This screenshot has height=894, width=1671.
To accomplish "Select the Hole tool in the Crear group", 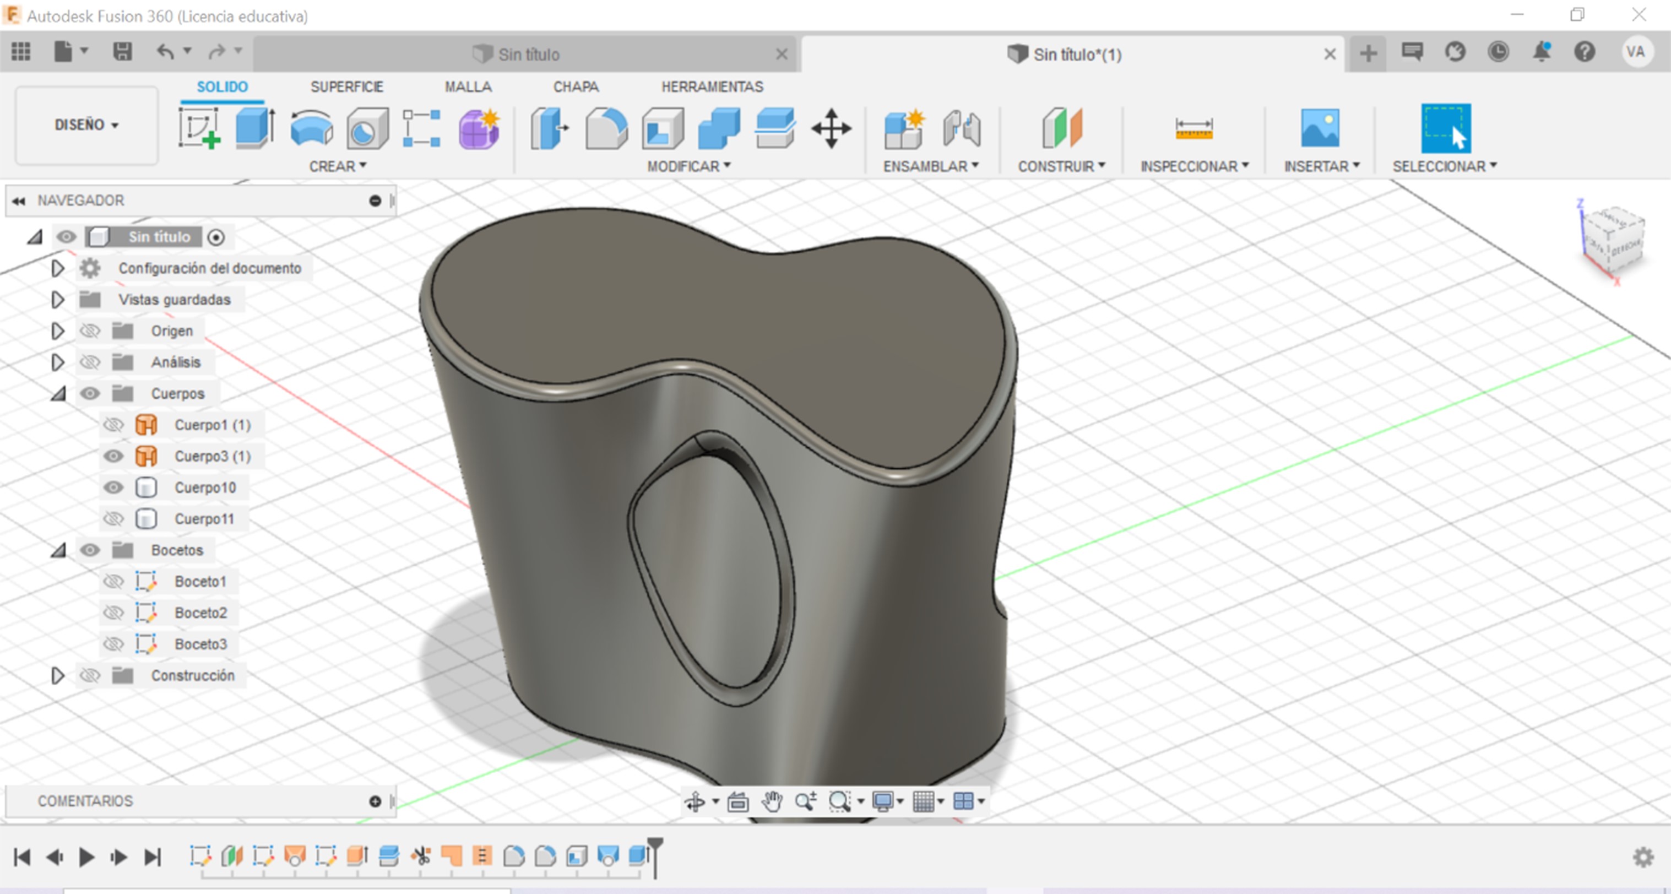I will (x=367, y=128).
